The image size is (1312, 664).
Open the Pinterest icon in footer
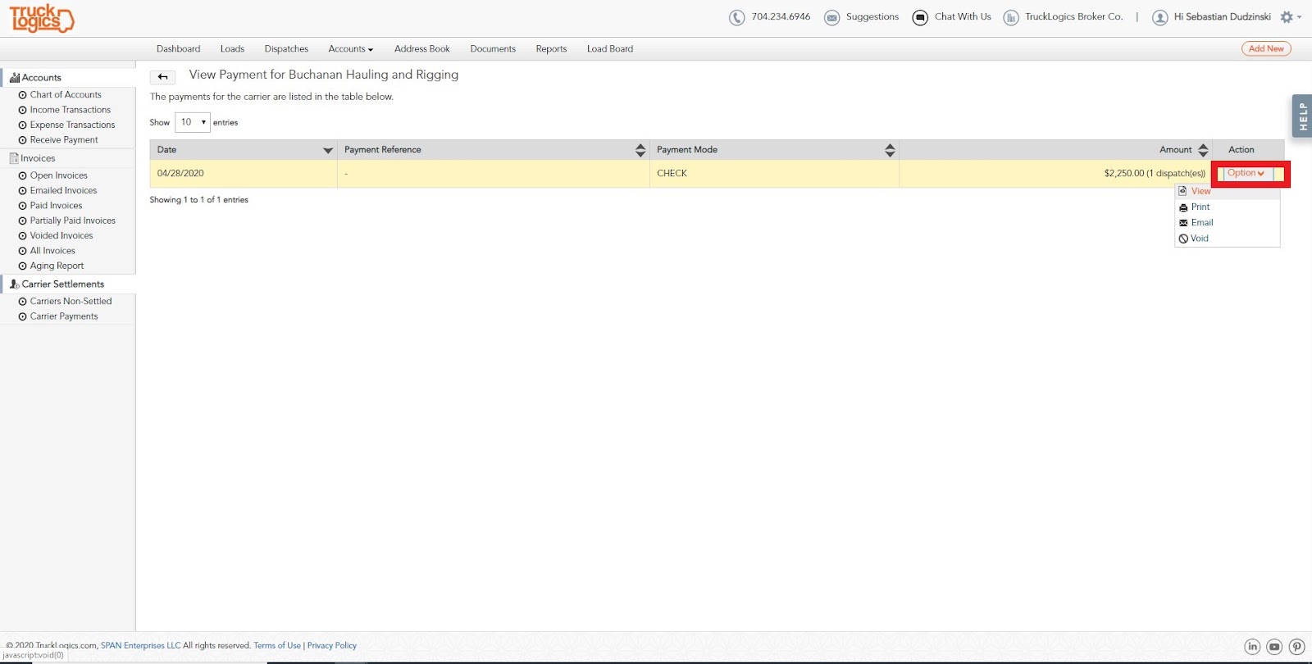(1297, 647)
